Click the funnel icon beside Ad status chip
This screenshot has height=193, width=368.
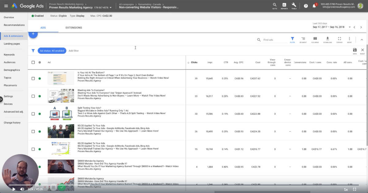coord(33,51)
